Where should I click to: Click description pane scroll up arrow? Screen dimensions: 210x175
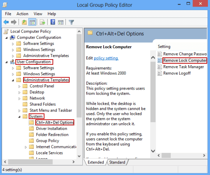(153, 58)
